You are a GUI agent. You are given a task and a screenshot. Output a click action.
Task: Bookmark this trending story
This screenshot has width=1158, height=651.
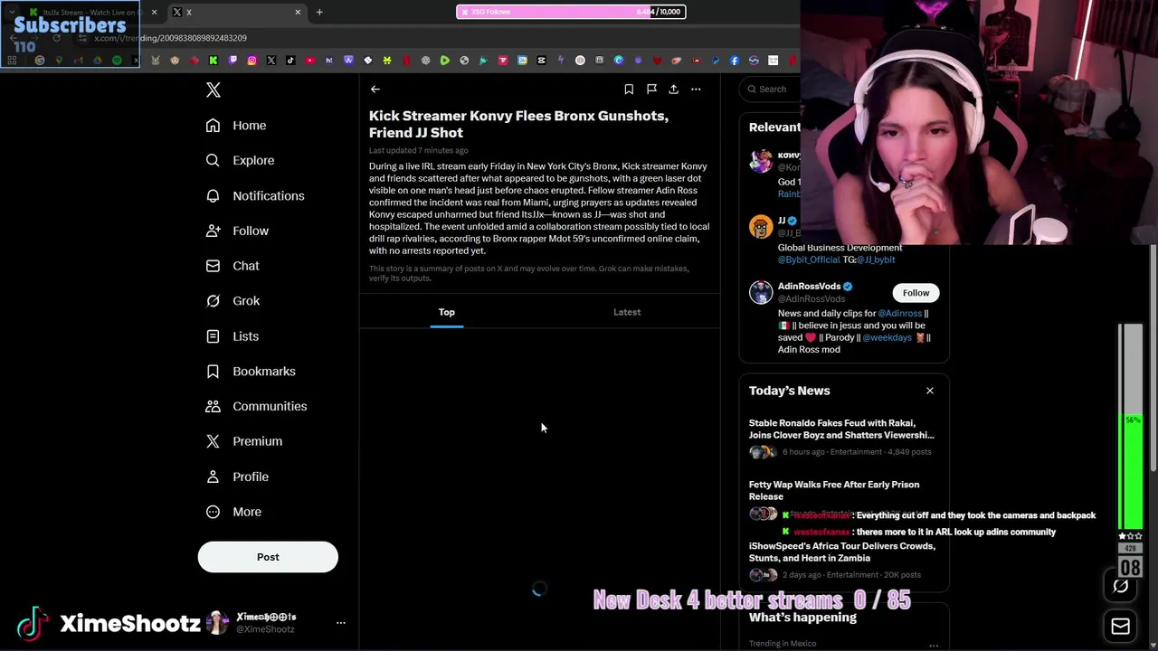coord(629,89)
